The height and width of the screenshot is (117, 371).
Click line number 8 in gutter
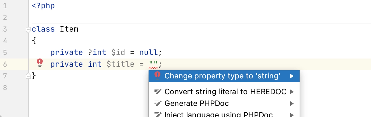pos(5,87)
